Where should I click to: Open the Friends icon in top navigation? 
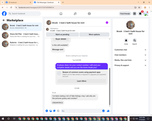75,14
